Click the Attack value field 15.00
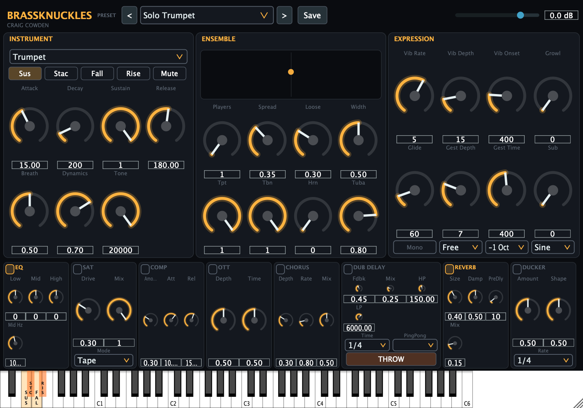This screenshot has height=408, width=583. click(x=30, y=165)
